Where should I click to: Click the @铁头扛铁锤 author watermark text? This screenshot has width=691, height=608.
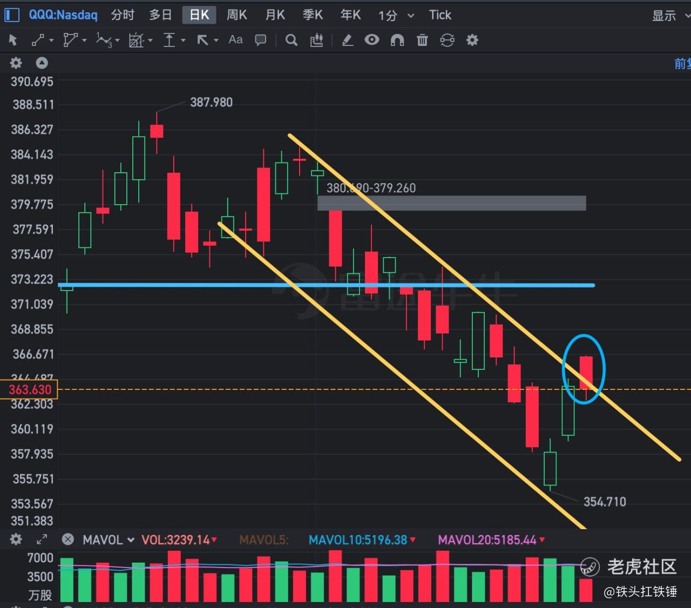(641, 592)
